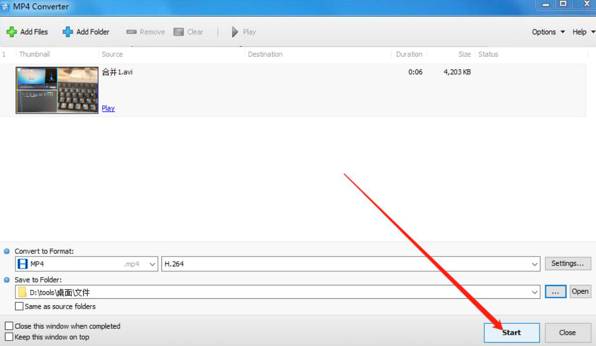Expand the MP4 format dropdown
The image size is (596, 346).
(152, 264)
